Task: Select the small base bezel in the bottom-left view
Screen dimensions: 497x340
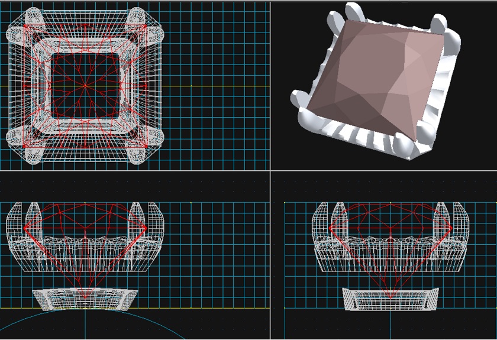Action: [x=85, y=299]
